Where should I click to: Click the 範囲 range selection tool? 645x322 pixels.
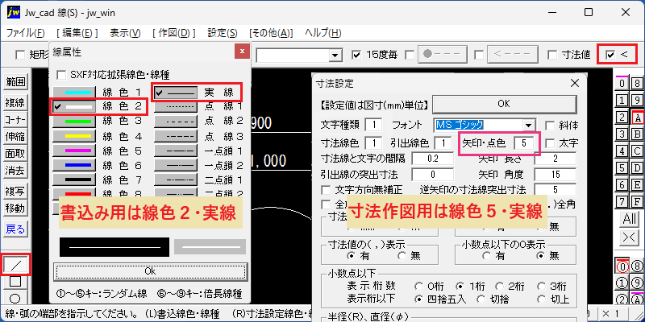(15, 82)
